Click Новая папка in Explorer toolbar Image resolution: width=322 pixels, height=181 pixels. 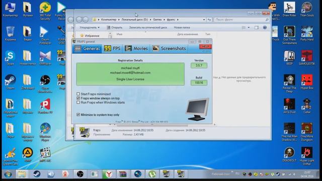point(182,27)
